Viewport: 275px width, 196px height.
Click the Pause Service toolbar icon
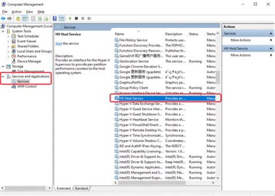coord(83,18)
